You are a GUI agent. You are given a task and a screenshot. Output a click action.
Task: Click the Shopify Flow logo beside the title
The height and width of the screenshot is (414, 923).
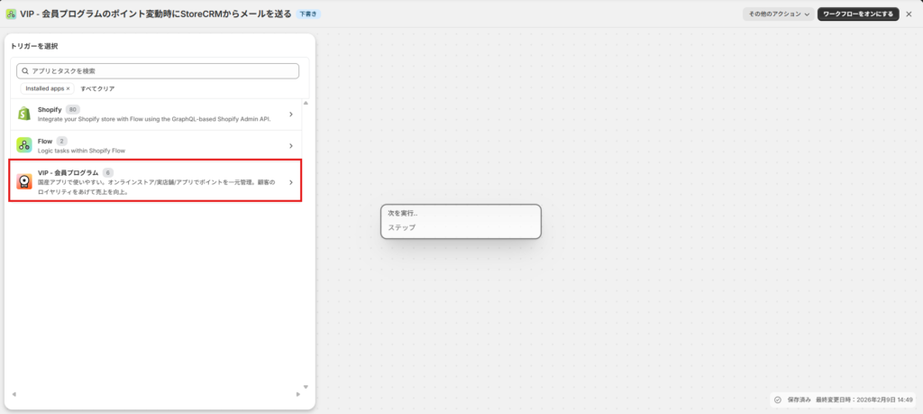coord(11,14)
